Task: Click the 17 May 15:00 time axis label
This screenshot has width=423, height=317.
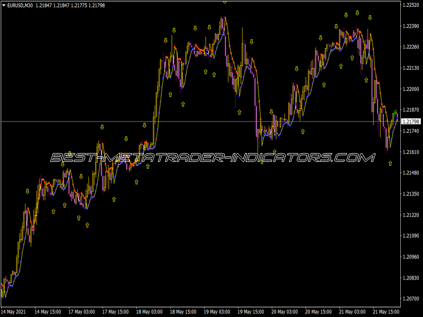Action: [115, 312]
